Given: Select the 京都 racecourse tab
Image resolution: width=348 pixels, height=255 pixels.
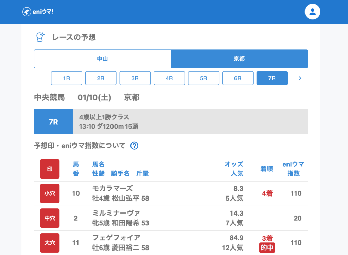Looking at the screenshot, I should click(x=239, y=59).
